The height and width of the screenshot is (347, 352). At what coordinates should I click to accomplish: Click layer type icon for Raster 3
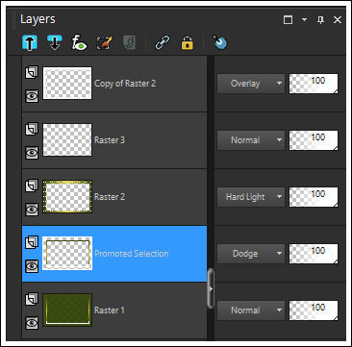pos(32,129)
